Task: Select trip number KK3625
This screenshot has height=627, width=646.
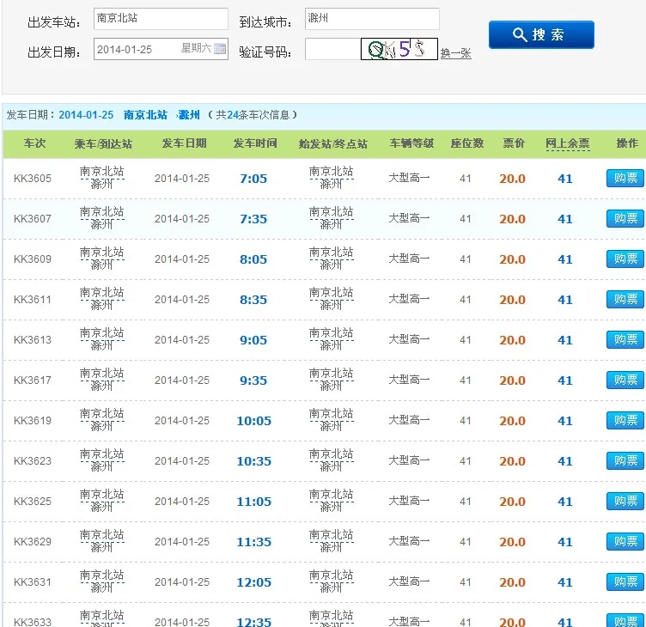Action: [x=33, y=502]
